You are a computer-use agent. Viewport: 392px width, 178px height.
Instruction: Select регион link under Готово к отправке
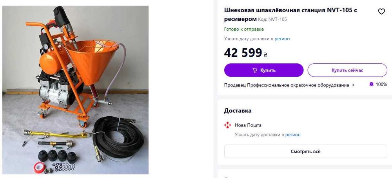282,39
